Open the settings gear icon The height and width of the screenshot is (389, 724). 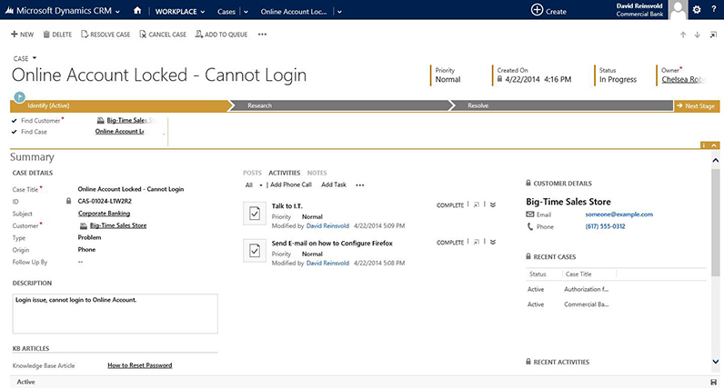[697, 10]
